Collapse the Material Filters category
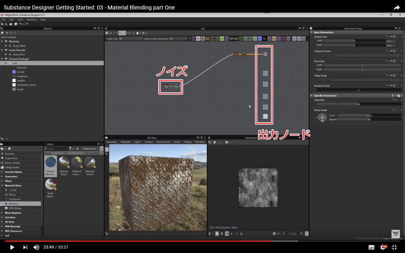This screenshot has height=253, width=405. click(2, 186)
